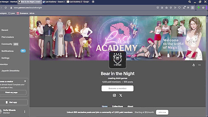Image resolution: width=208 pixels, height=117 pixels.
Task: Open the split-screen view toolbar icon
Action: click(158, 8)
